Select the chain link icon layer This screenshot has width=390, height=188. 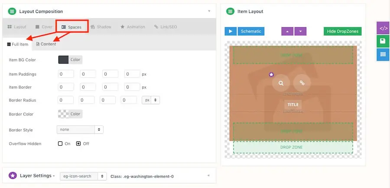(302, 83)
